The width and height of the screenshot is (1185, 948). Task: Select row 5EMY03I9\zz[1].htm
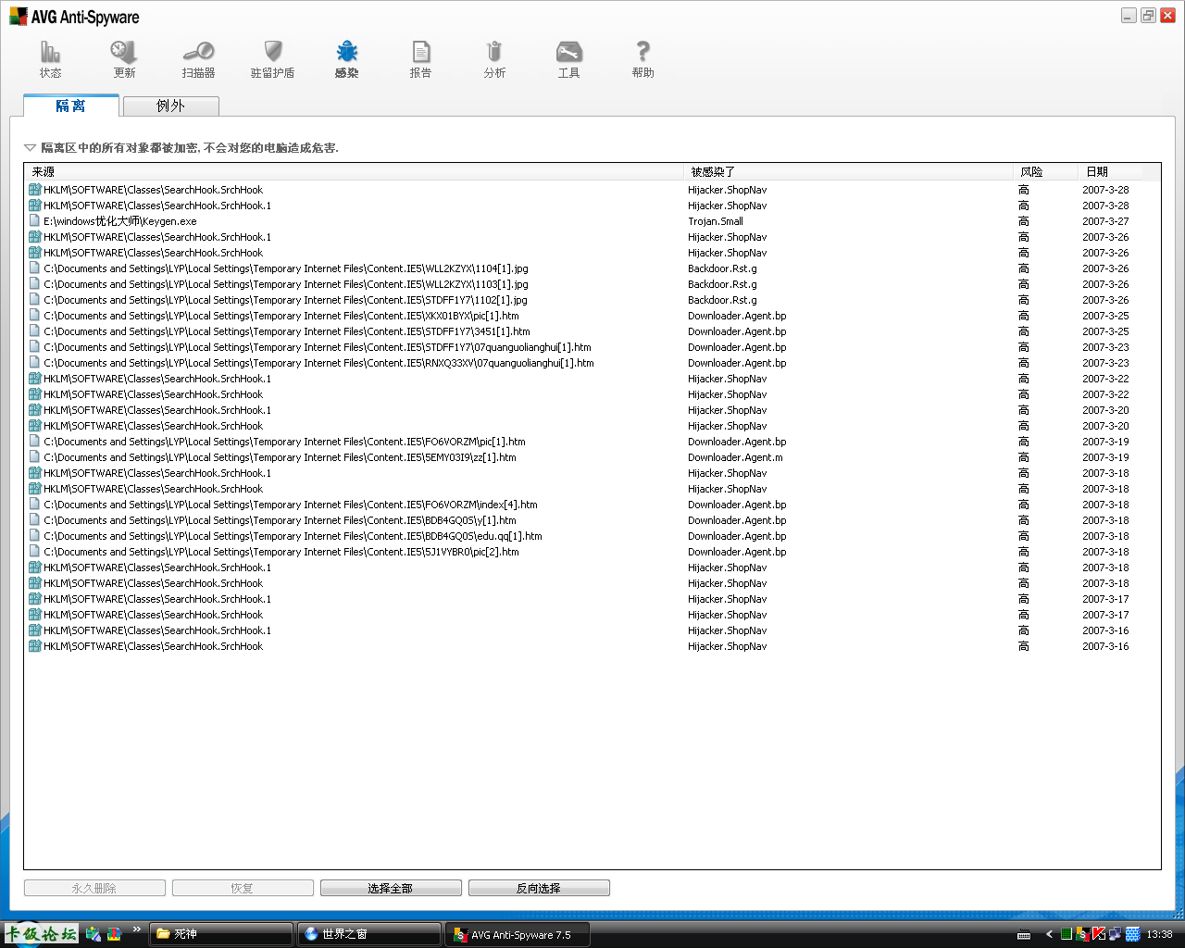tap(592, 457)
